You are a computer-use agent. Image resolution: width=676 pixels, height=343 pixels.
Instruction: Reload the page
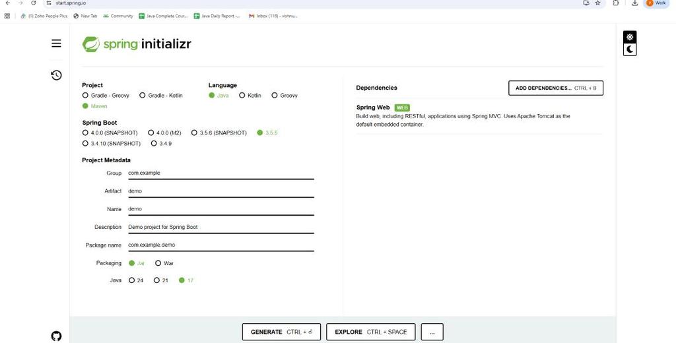pyautogui.click(x=33, y=3)
